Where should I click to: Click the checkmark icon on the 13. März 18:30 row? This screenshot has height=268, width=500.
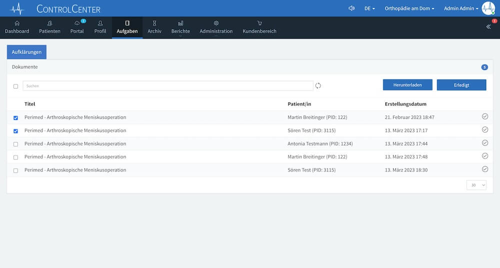pyautogui.click(x=484, y=169)
